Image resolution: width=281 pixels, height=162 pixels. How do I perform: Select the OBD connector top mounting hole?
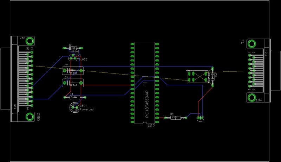point(30,41)
